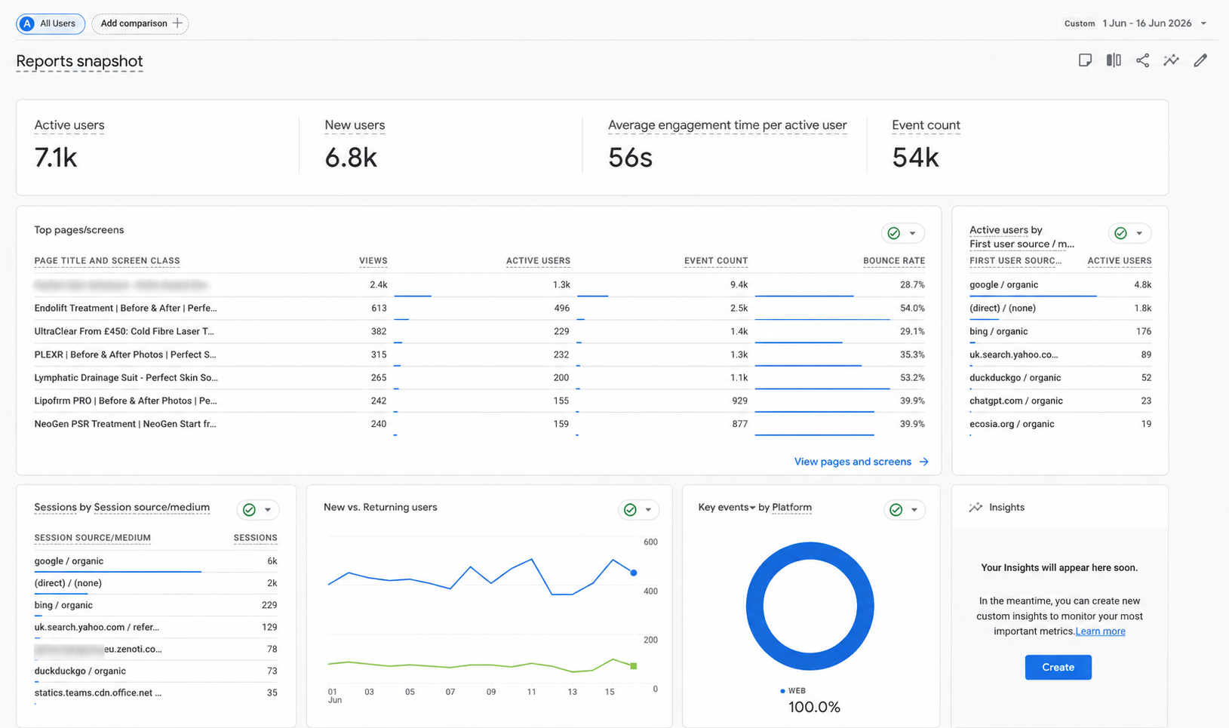
Task: Click the WEB legend item under donut chart
Action: pyautogui.click(x=792, y=691)
